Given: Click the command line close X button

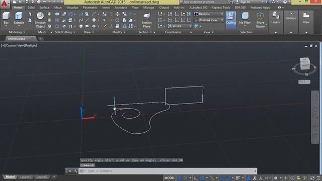Looking at the screenshot, I should [69, 171].
